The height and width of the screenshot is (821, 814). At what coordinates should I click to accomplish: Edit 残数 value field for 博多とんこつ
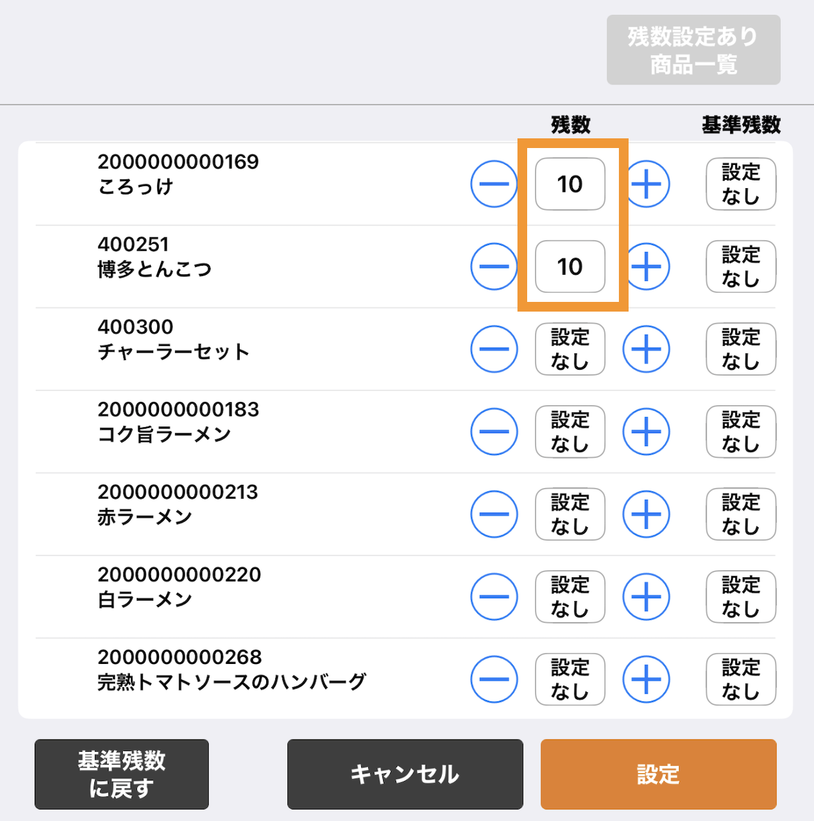[570, 266]
